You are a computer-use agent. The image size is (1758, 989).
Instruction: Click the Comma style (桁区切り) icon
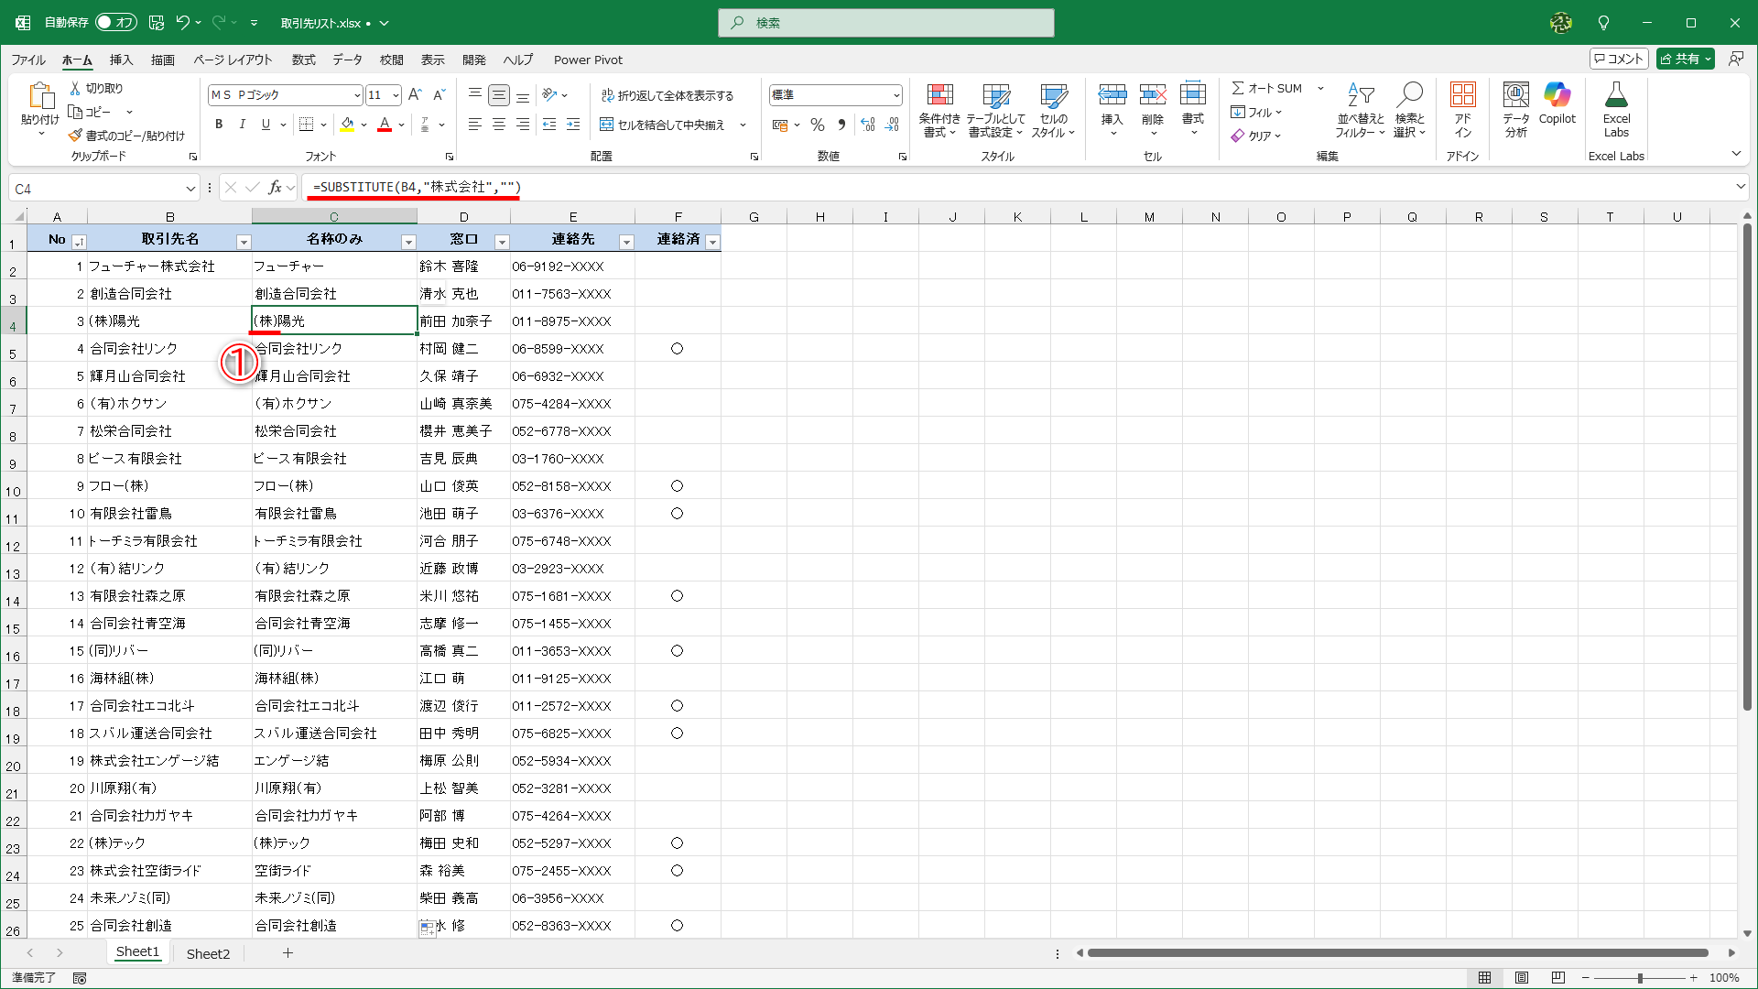pyautogui.click(x=841, y=125)
